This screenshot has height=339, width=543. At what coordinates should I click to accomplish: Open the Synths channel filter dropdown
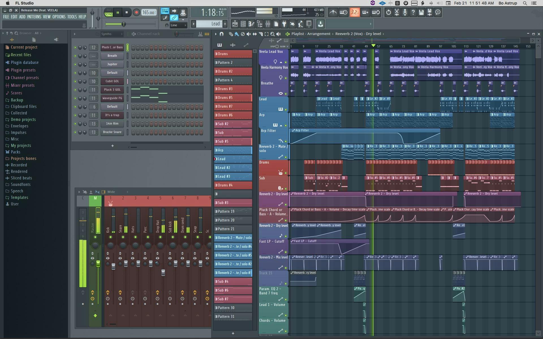coord(112,34)
